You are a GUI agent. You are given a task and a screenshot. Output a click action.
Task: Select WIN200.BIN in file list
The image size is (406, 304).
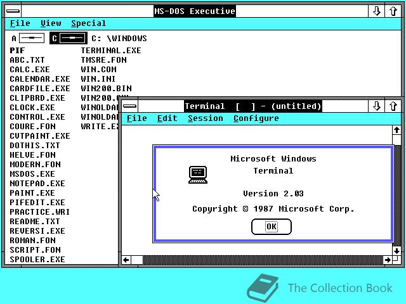coord(107,89)
